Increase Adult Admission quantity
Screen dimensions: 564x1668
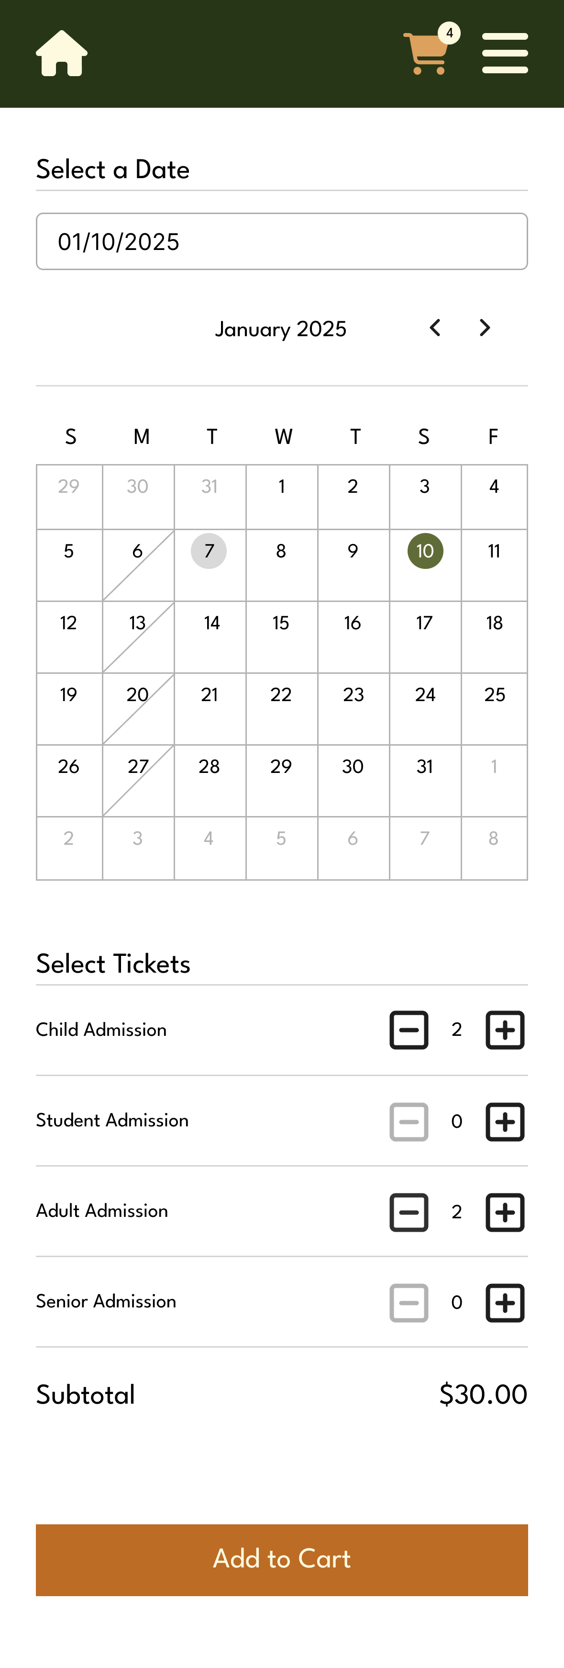point(505,1212)
